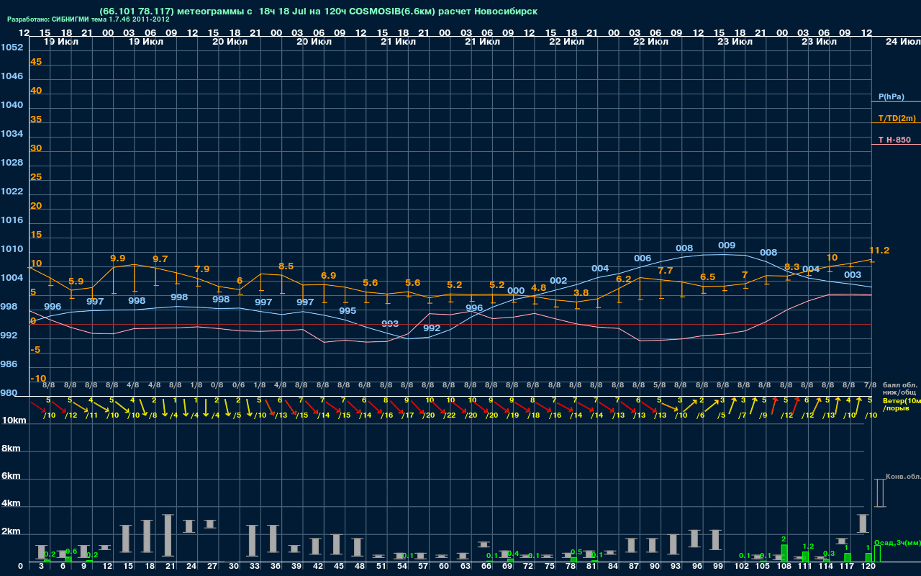
Task: Click the 006 pressure curve label
Action: [x=643, y=258]
